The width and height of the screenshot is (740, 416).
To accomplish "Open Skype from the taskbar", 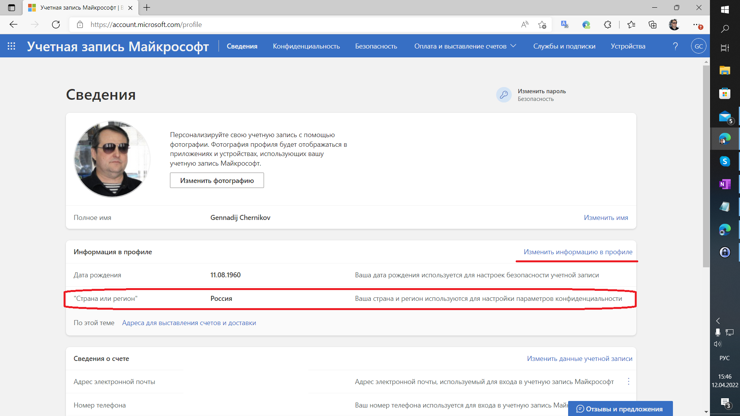I will [725, 161].
